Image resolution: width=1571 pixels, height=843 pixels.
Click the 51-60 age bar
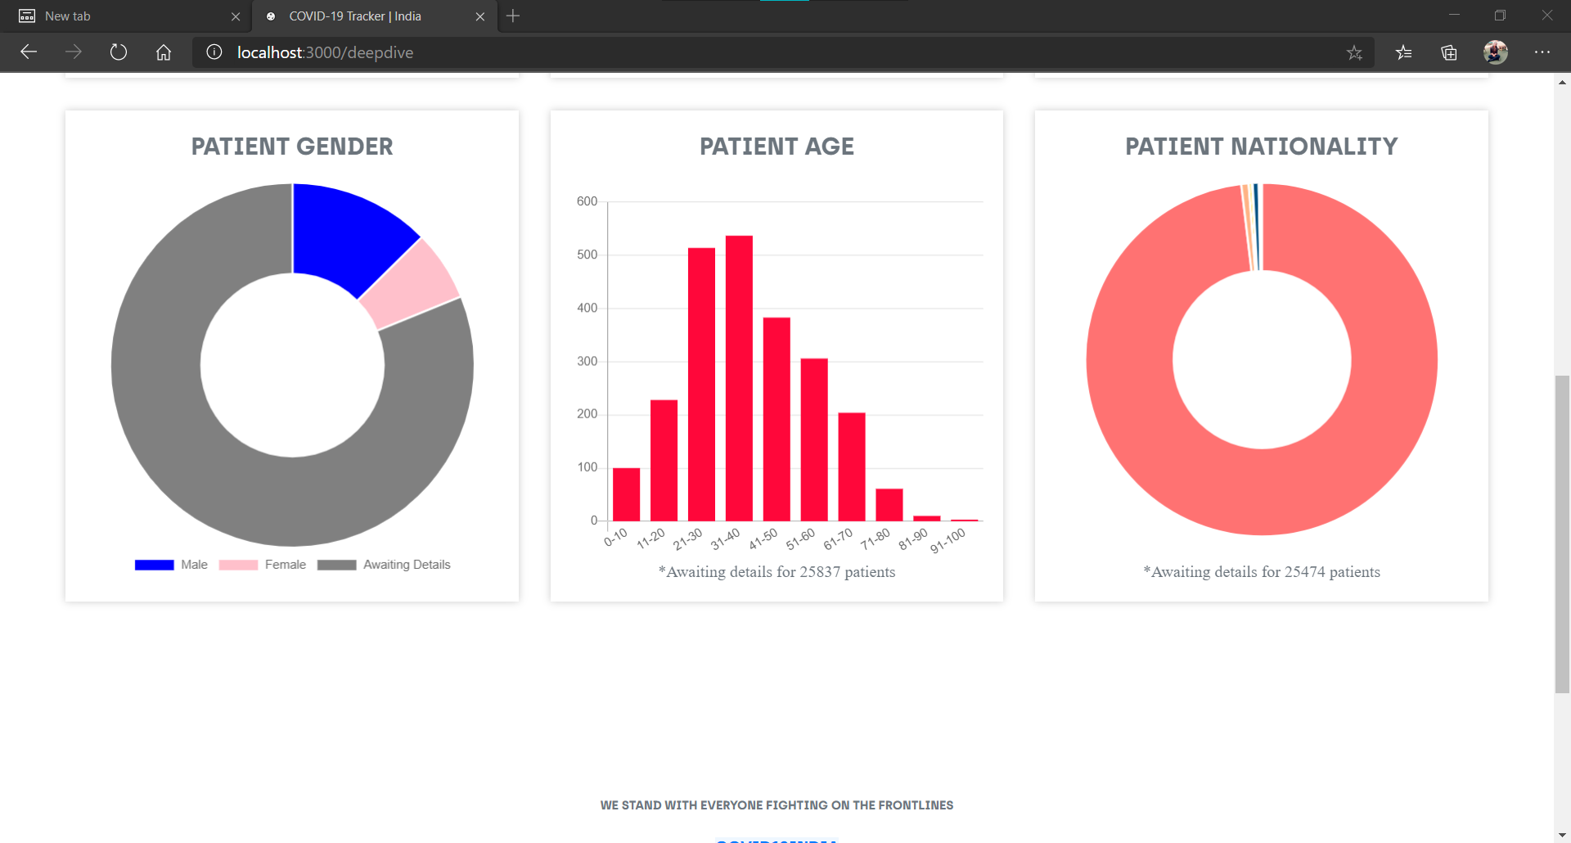click(814, 440)
